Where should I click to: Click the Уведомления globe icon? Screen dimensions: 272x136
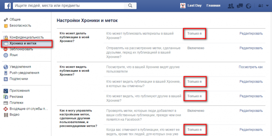click(6, 67)
